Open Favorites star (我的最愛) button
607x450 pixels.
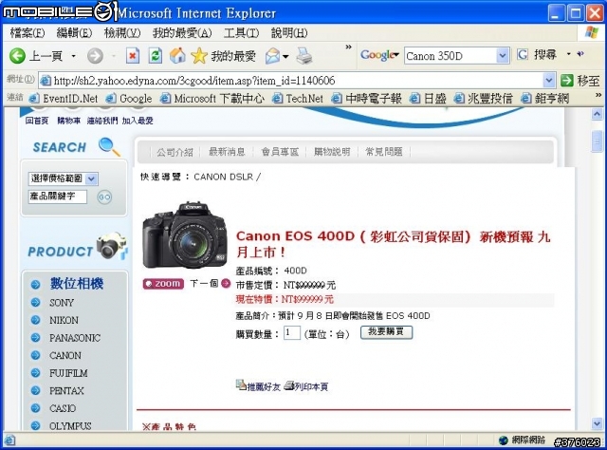223,56
